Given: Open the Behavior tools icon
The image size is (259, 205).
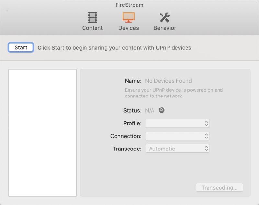Looking at the screenshot, I should coord(165,17).
